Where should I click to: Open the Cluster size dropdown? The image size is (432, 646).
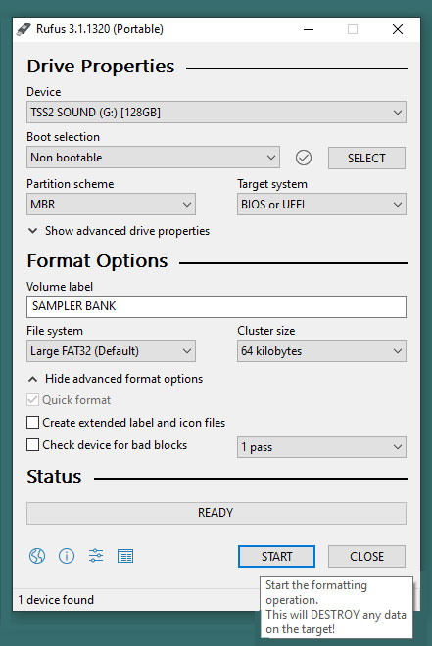coord(321,351)
